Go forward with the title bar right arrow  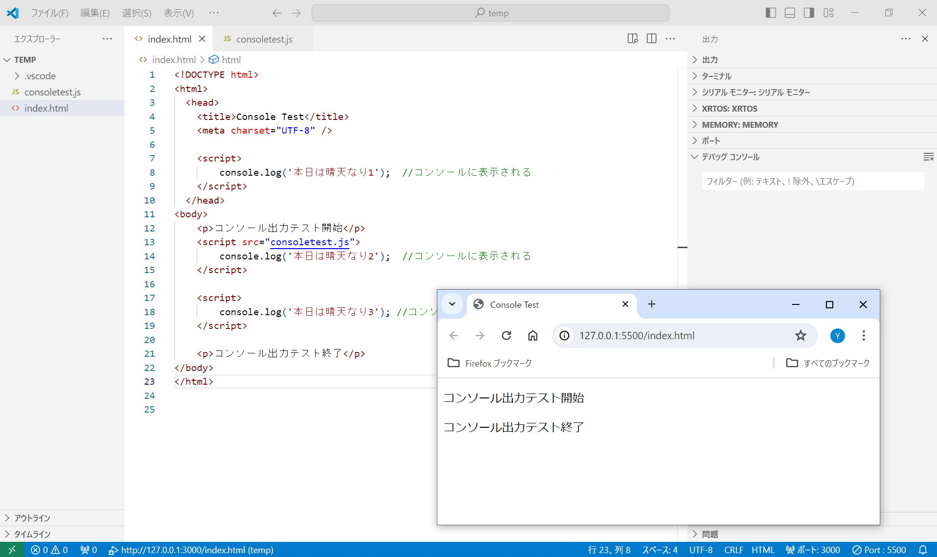296,13
